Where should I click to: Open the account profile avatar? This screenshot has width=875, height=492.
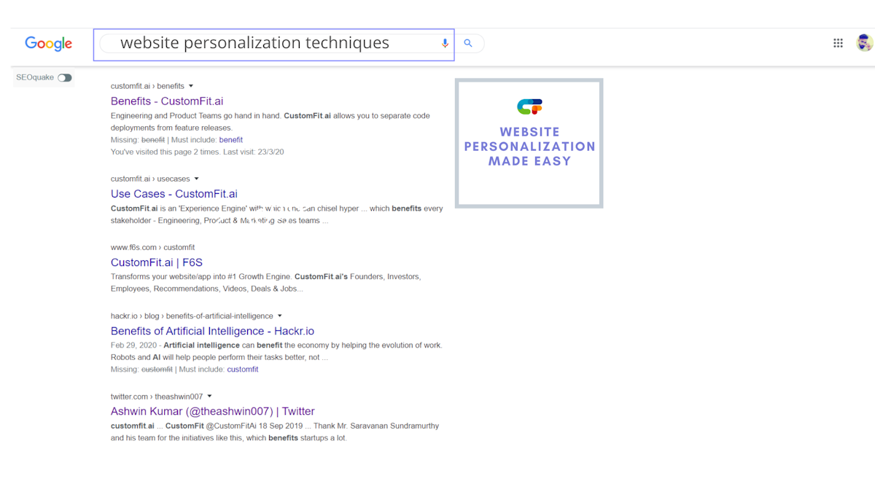[x=864, y=44]
